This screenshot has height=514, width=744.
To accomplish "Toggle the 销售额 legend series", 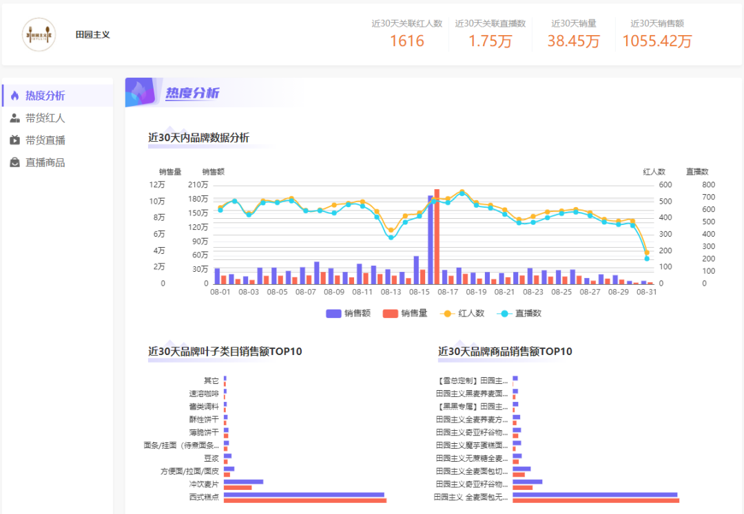I will coord(349,313).
